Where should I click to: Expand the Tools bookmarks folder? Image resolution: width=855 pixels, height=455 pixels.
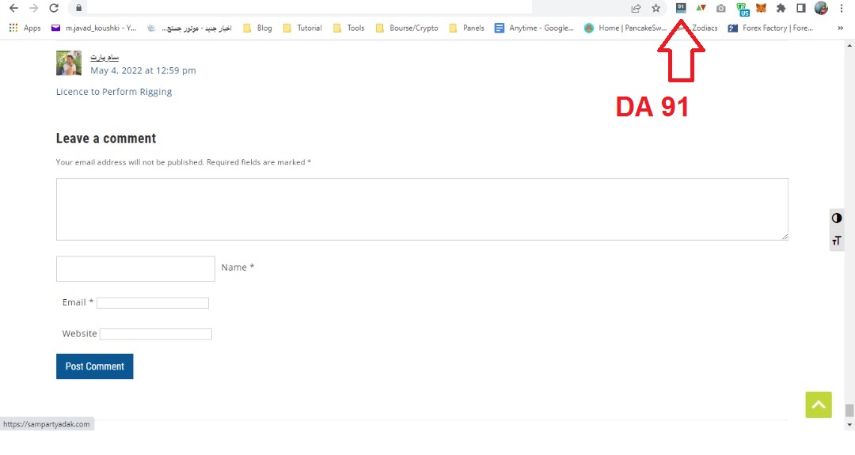(x=348, y=28)
